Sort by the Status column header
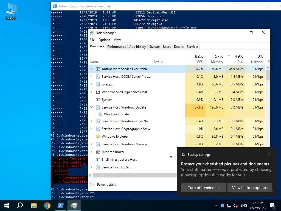This screenshot has width=281, height=211. pyautogui.click(x=169, y=59)
